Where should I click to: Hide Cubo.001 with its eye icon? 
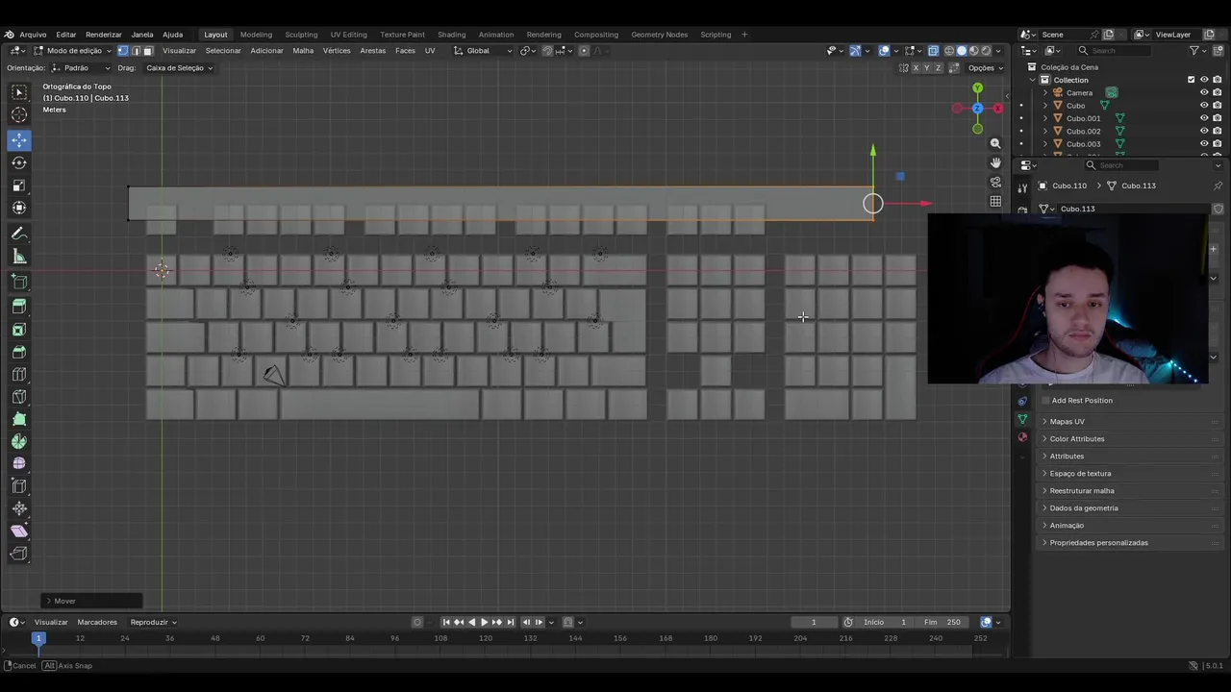[1204, 118]
